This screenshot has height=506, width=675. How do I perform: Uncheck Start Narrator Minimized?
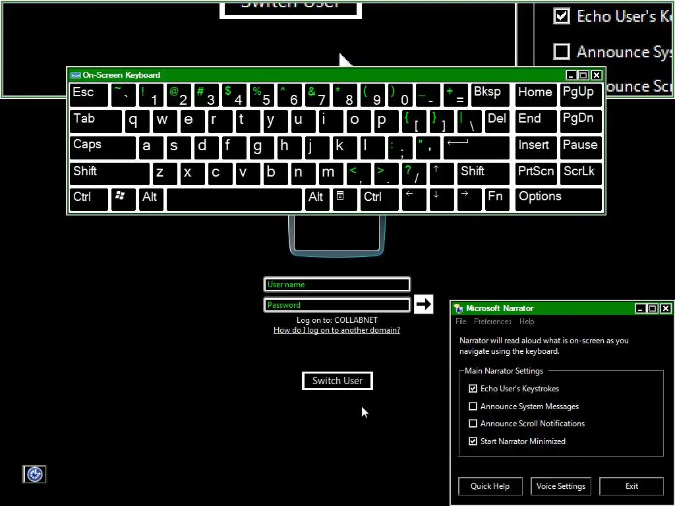point(473,441)
